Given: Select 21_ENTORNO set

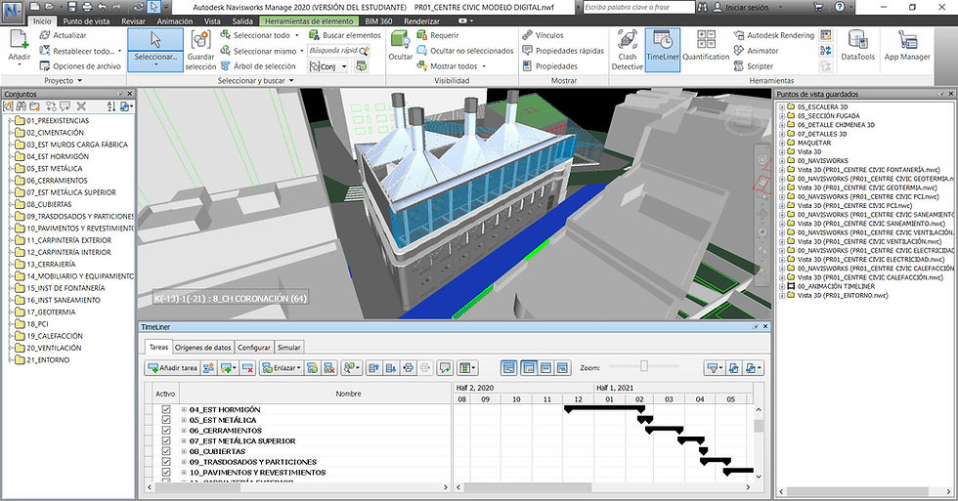Looking at the screenshot, I should pos(48,360).
